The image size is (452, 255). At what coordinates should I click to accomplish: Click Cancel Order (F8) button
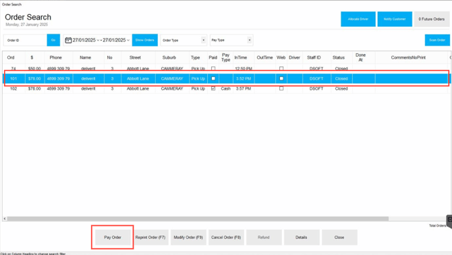(226, 237)
